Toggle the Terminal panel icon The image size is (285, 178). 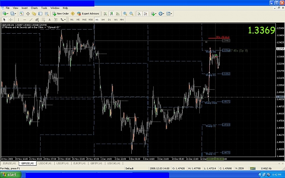(x=40, y=14)
